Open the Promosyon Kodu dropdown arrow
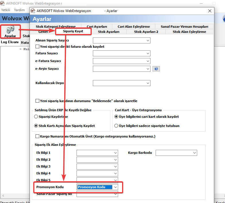 coord(116,187)
